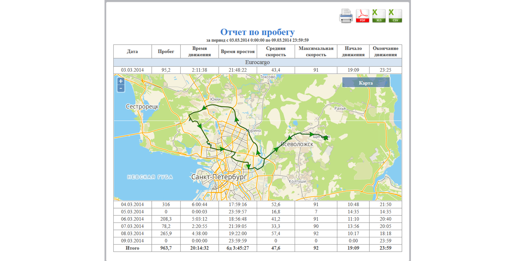Click the printer icon to print report
The width and height of the screenshot is (515, 261).
point(346,16)
